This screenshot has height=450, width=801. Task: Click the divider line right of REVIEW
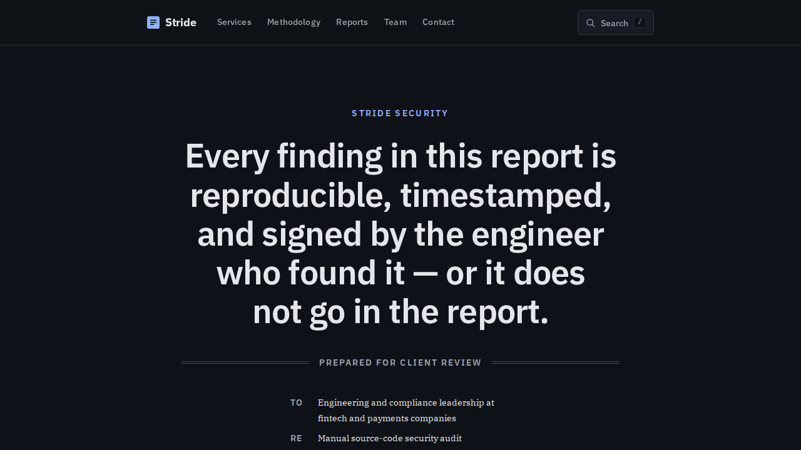556,362
